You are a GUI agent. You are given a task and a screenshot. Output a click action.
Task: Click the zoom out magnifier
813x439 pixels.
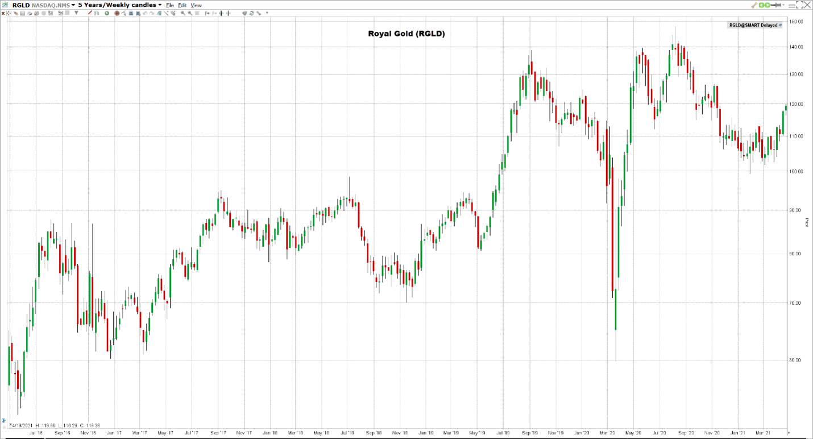[190, 13]
